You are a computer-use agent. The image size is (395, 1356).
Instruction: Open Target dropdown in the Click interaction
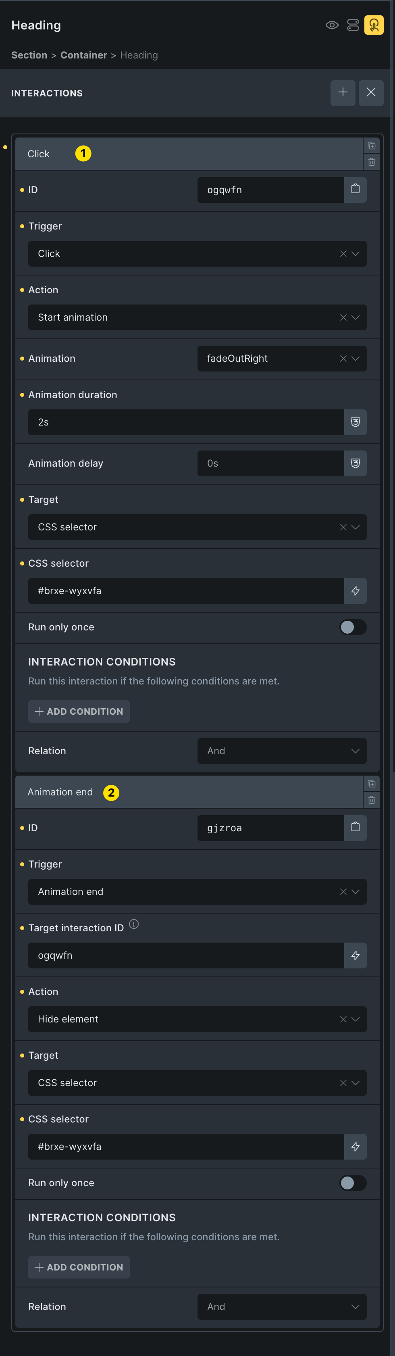coord(355,527)
